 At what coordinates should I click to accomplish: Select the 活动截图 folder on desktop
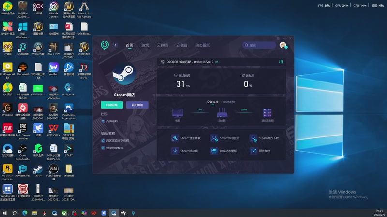tap(69, 171)
